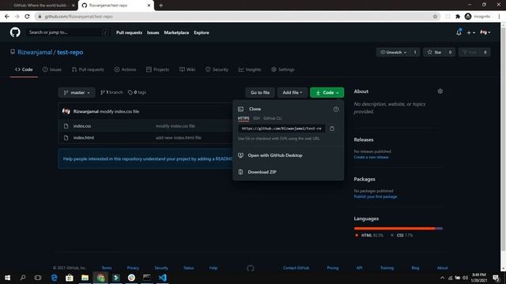This screenshot has height=284, width=506.
Task: Click Publish your first package link
Action: click(376, 196)
